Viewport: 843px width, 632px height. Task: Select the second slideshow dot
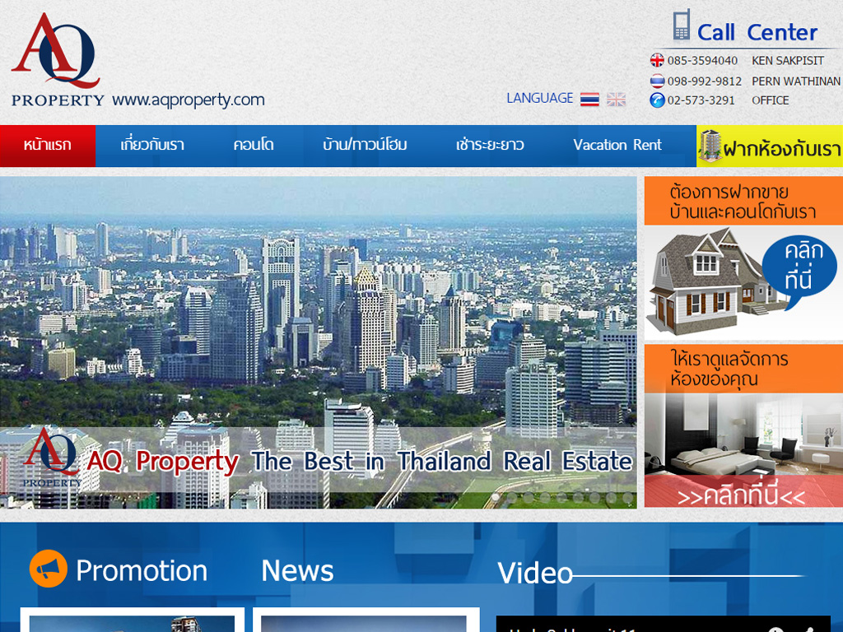[x=512, y=497]
